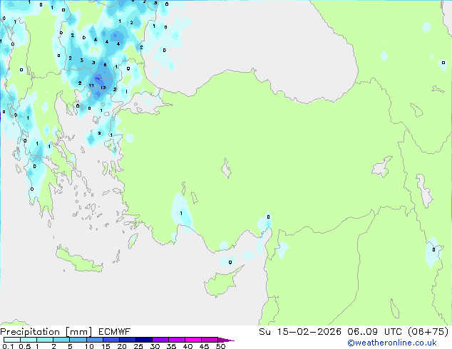Click the '06..09 UTC' time range text
452x349 pixels.
(x=375, y=331)
